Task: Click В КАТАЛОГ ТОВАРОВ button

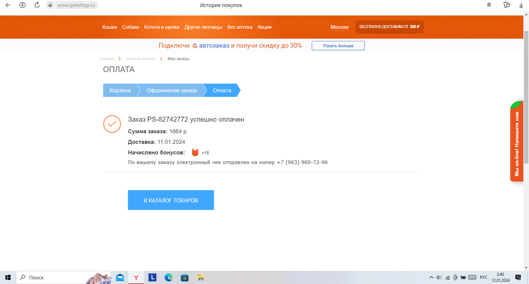Action: pos(171,200)
